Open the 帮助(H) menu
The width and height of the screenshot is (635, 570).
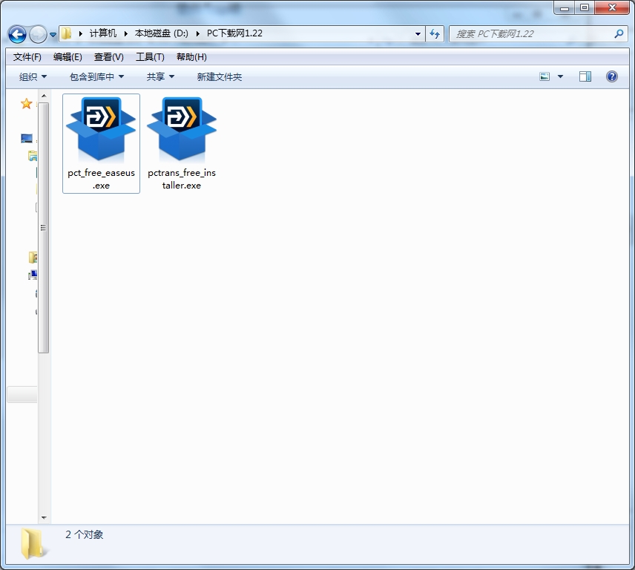[x=191, y=57]
